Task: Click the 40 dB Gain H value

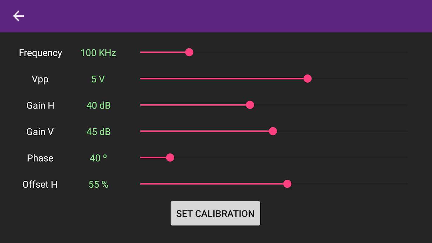Action: 98,105
